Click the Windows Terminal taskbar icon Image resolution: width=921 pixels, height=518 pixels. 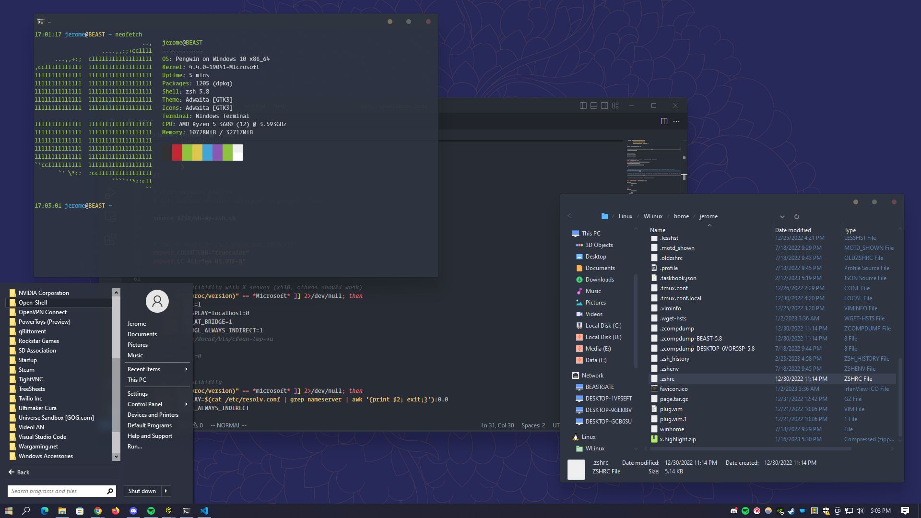click(186, 511)
